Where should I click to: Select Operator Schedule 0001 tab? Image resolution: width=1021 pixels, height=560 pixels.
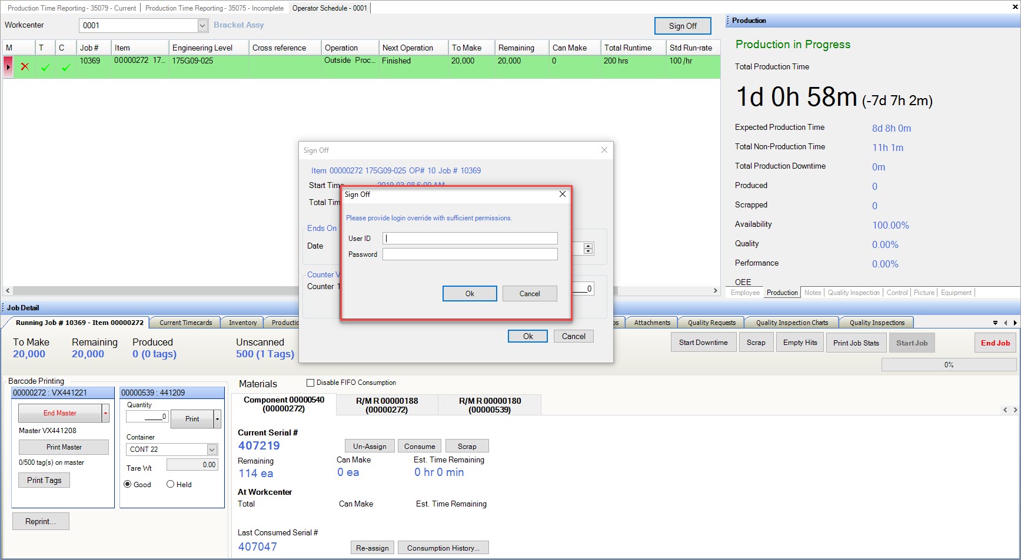[x=330, y=8]
